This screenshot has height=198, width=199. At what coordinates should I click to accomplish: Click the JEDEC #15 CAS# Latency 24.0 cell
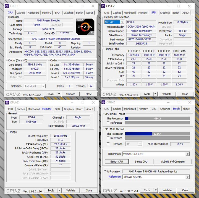pos(179,59)
